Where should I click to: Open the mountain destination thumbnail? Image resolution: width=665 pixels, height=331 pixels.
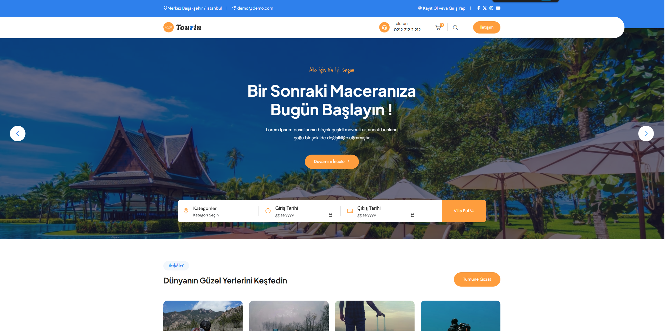click(x=203, y=316)
